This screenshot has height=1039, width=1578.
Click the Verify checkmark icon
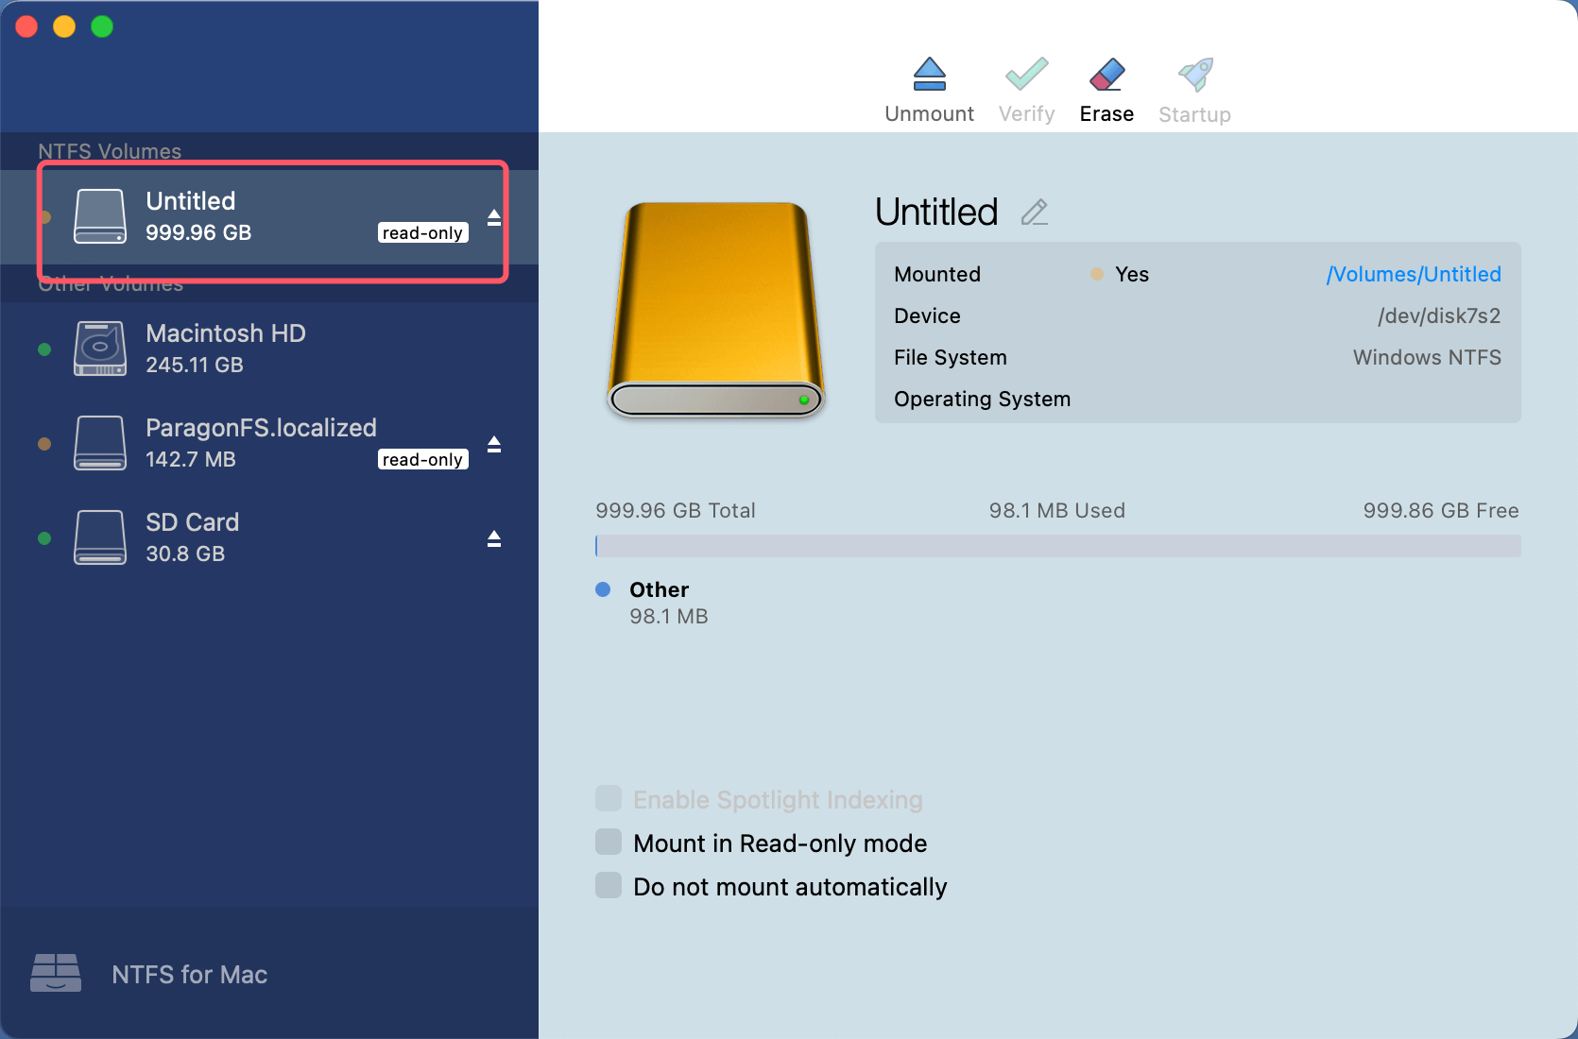1026,75
